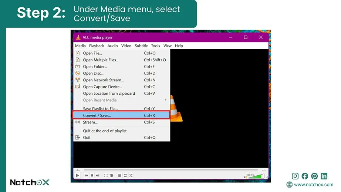Toggle the playlist icon
This screenshot has height=192, width=341.
point(119,175)
